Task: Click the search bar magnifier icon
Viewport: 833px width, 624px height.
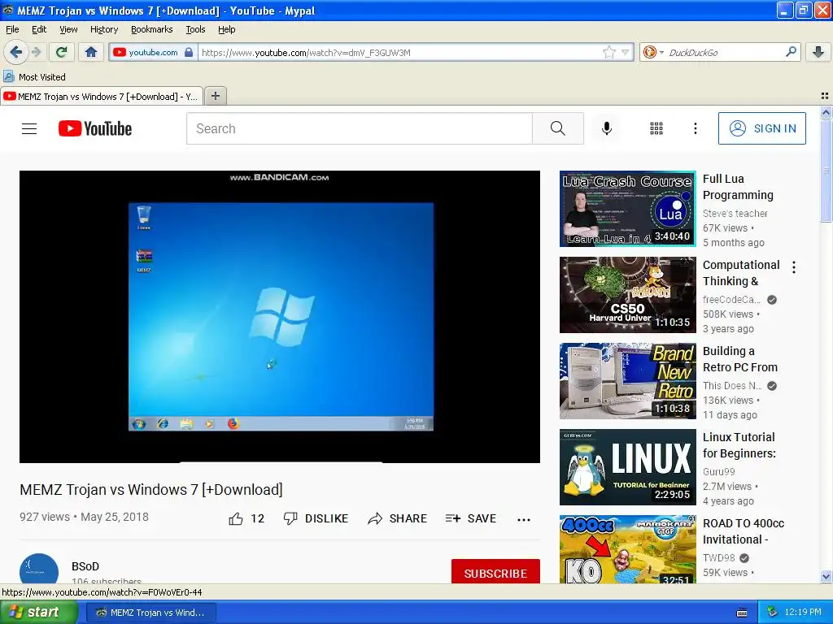Action: (x=791, y=52)
